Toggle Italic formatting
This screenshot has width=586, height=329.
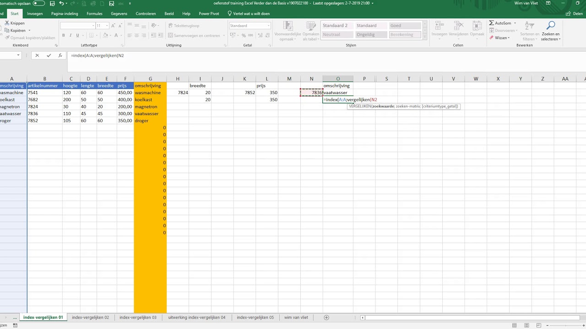pos(71,35)
